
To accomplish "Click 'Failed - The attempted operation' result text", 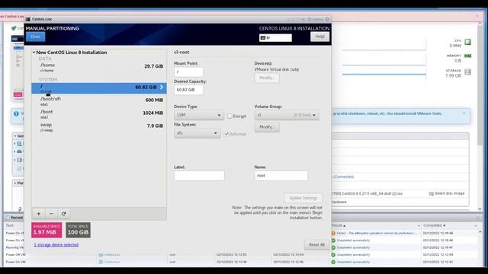I will (377, 233).
